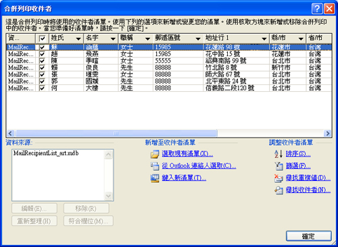Image resolution: width=338 pixels, height=247 pixels.
Task: Select MailRecipientList_art.mdb in data source list
Action: tap(46, 153)
